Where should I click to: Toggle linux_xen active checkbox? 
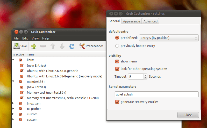[20, 103]
